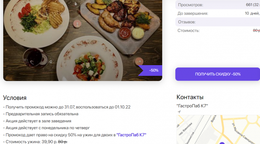Click the -50% discount badge on photo

click(151, 70)
